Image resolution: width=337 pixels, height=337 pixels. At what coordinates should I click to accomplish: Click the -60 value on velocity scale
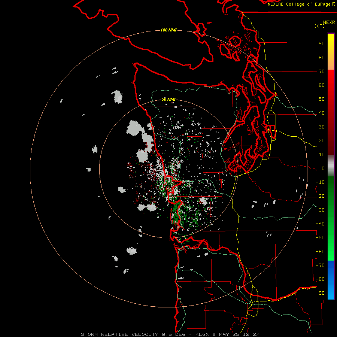click(x=320, y=252)
